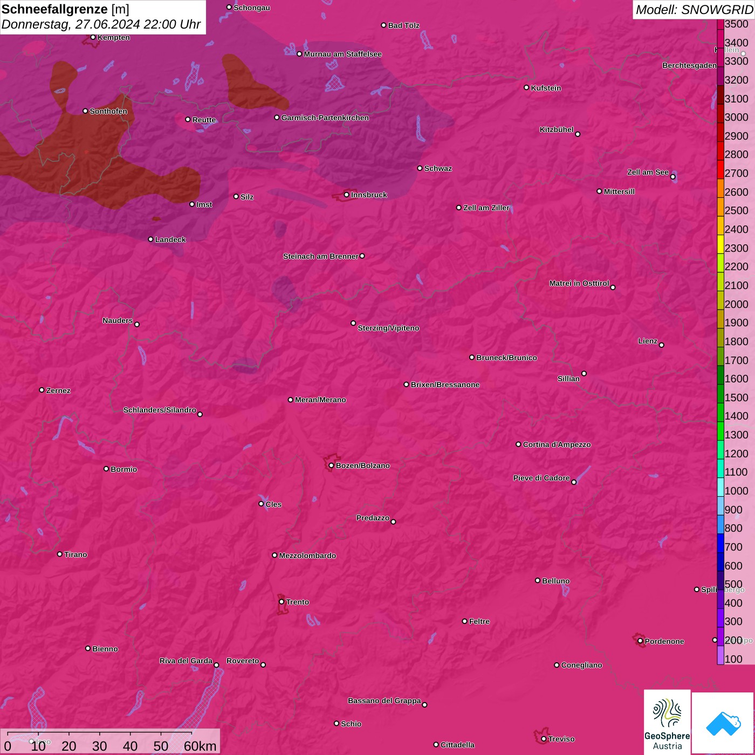Image resolution: width=755 pixels, height=755 pixels.
Task: Click the Schwaz location dot
Action: coord(420,168)
